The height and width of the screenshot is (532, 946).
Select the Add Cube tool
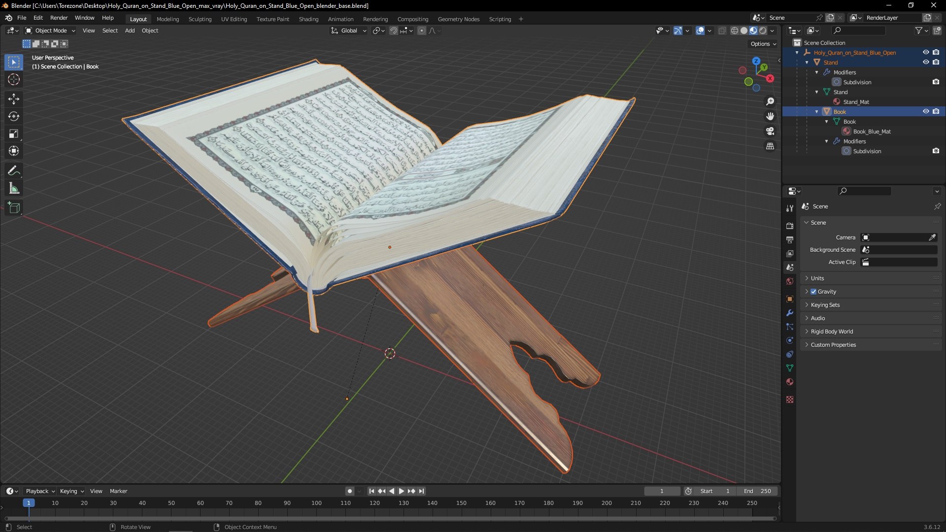pyautogui.click(x=14, y=208)
